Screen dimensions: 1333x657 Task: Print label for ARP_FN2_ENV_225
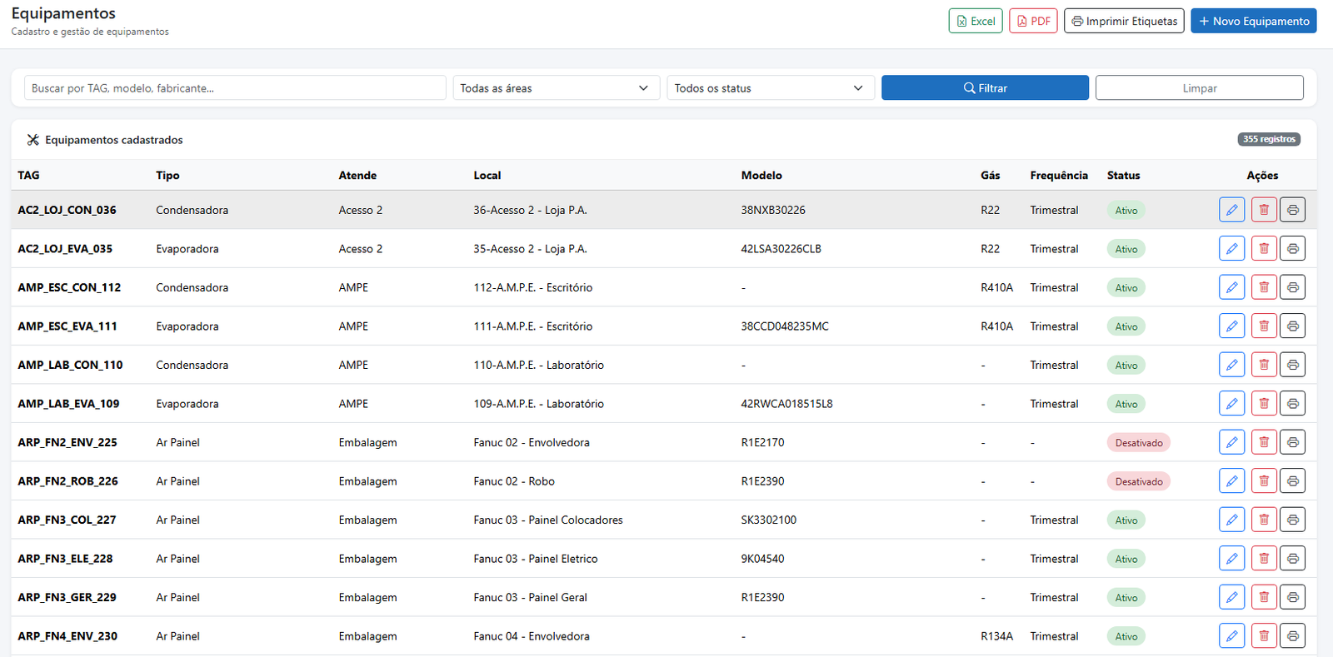pyautogui.click(x=1292, y=442)
